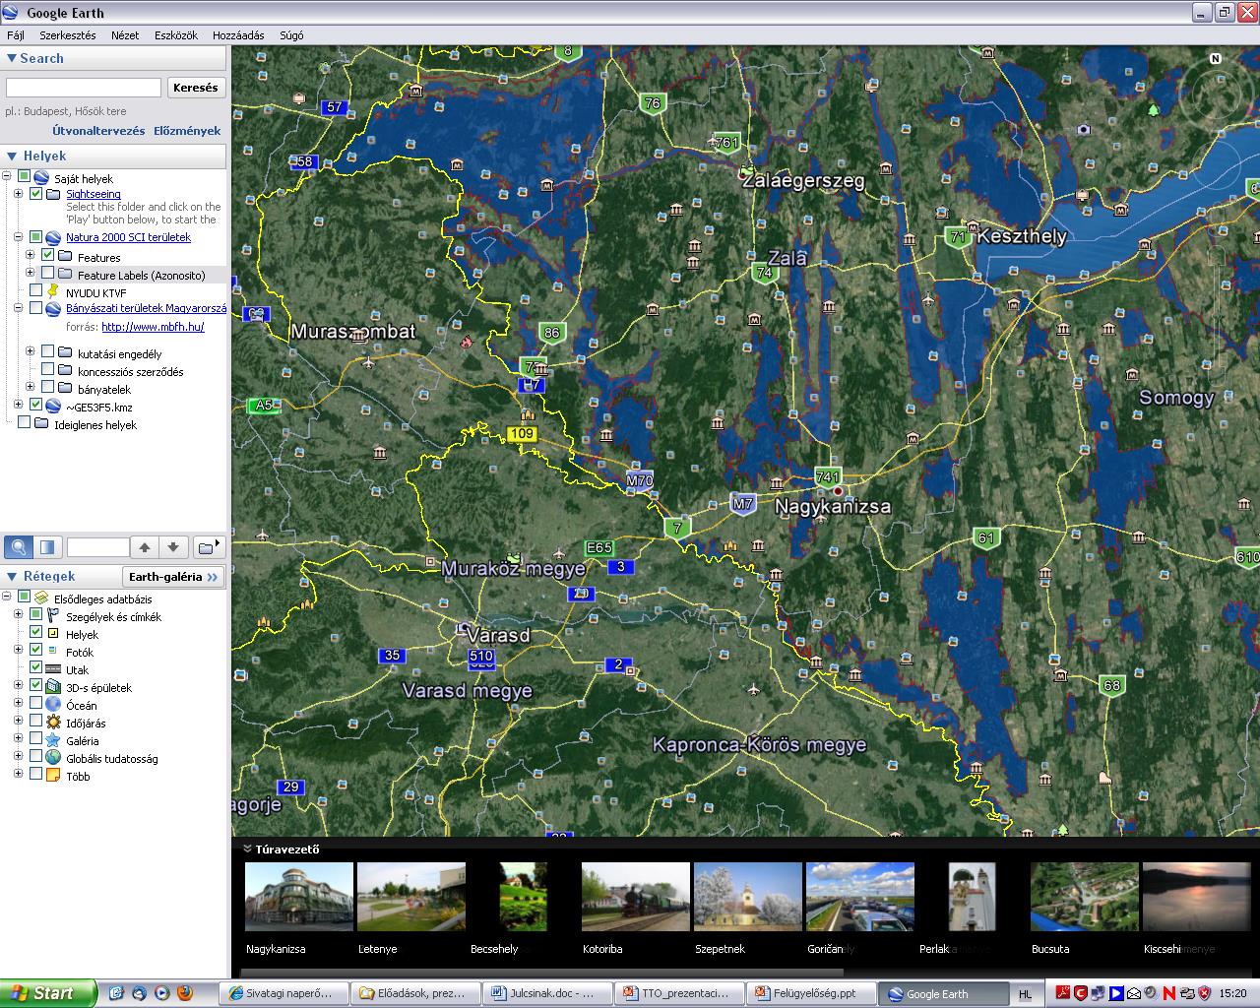Click the Globális tudatosság earth icon

click(x=53, y=758)
